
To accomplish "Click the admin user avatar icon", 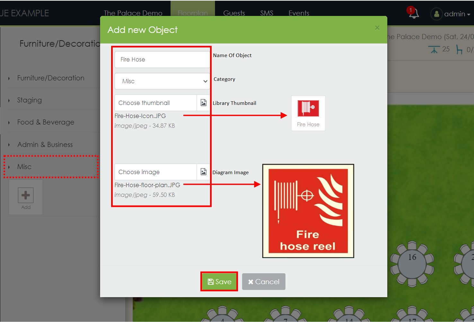I will pos(436,14).
